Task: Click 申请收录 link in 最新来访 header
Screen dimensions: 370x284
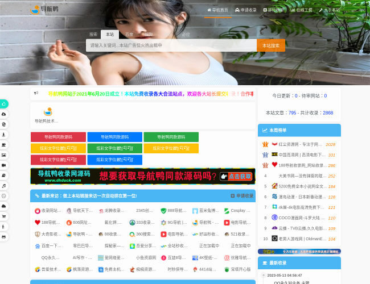Action: pyautogui.click(x=242, y=196)
